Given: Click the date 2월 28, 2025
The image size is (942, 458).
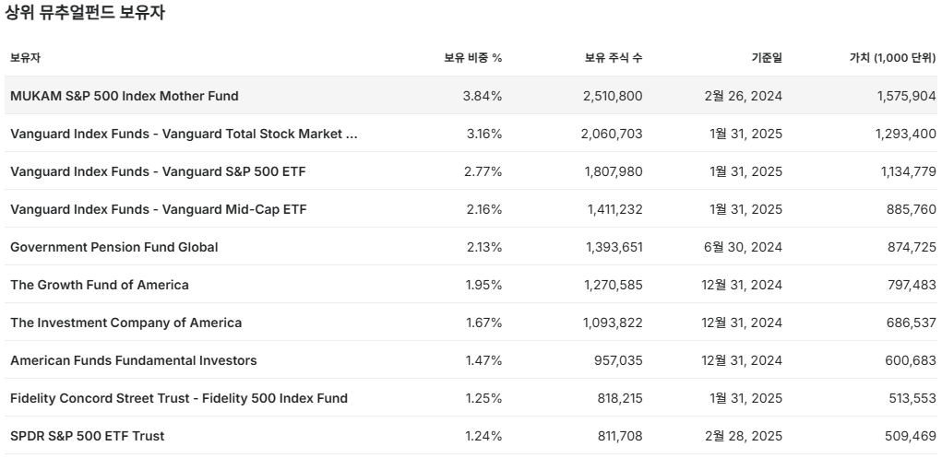Looking at the screenshot, I should pyautogui.click(x=744, y=437).
